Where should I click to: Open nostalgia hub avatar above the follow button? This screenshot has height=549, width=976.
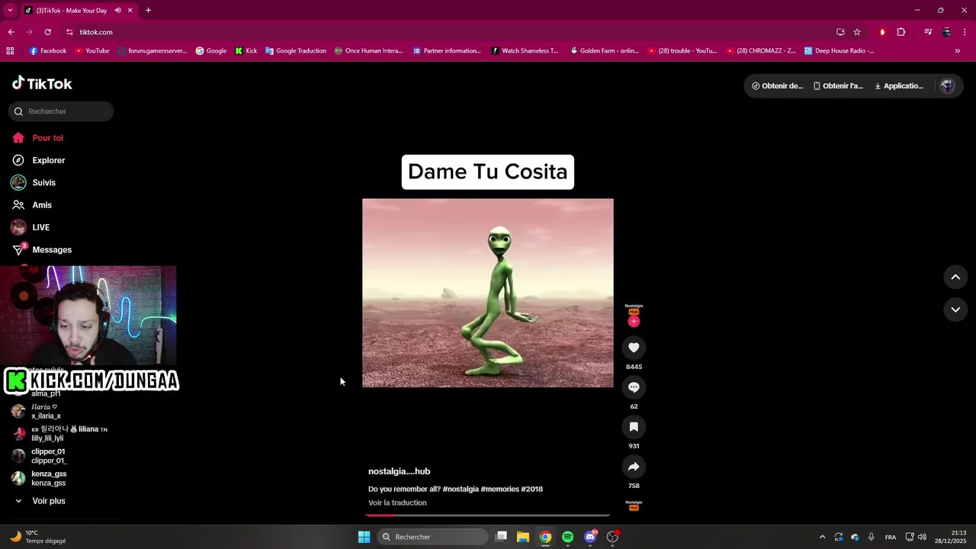[x=634, y=309]
